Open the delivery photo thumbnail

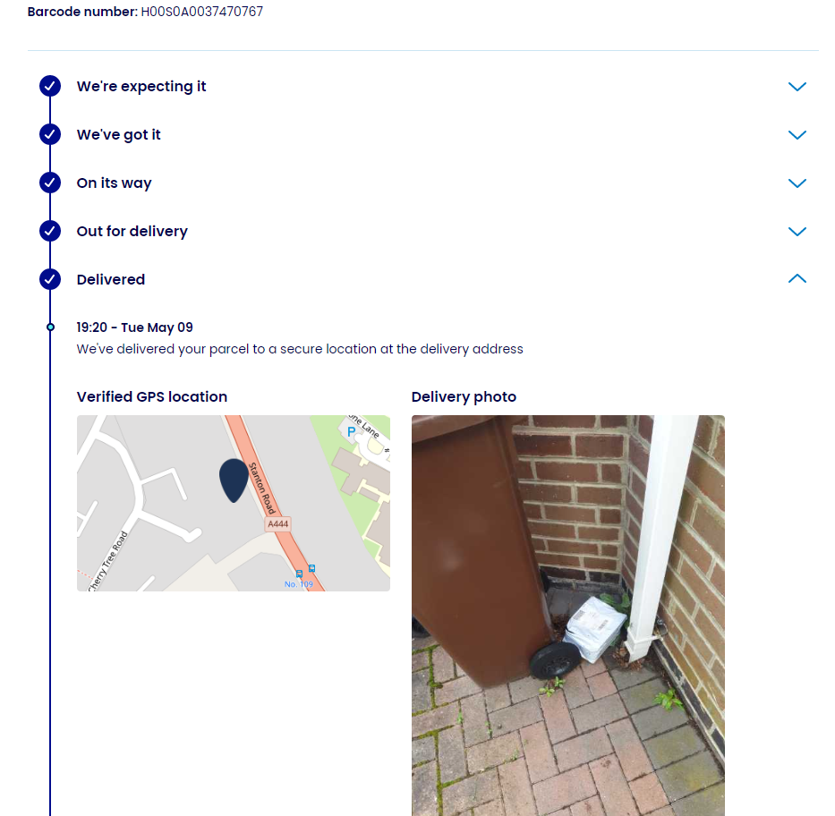(x=567, y=616)
